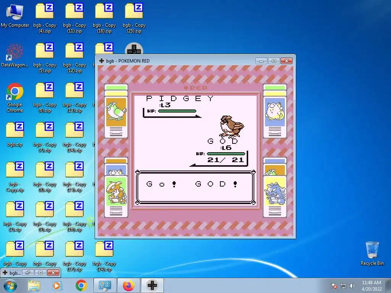Select bgb - Copy (8).zip file
This screenshot has height=293, width=391.
pos(45,177)
